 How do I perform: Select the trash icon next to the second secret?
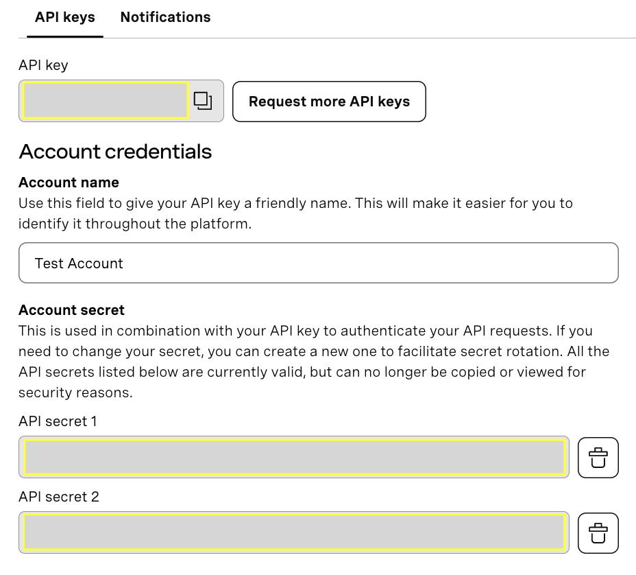[598, 532]
